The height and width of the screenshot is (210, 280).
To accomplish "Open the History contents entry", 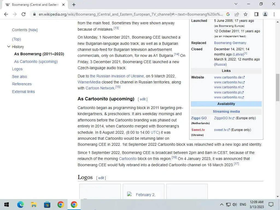I will [18, 47].
